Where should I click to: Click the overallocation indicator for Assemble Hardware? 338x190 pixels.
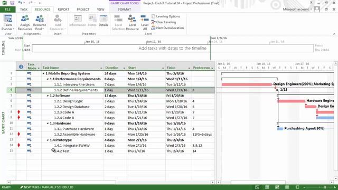pos(19,134)
